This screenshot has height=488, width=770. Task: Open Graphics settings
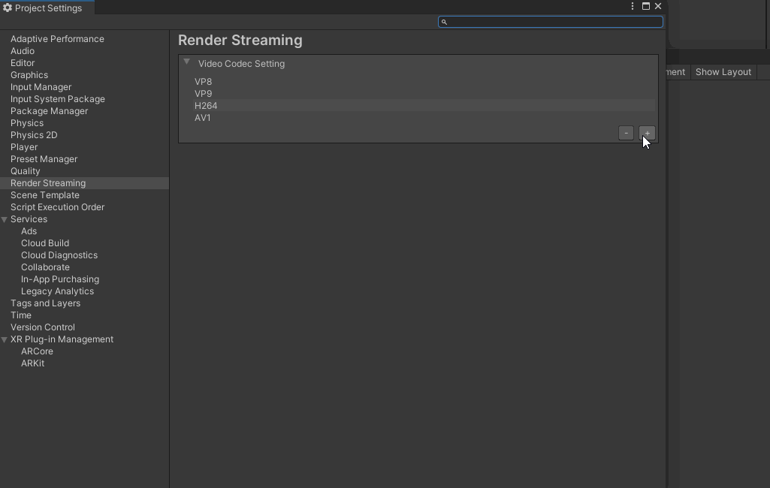(29, 74)
